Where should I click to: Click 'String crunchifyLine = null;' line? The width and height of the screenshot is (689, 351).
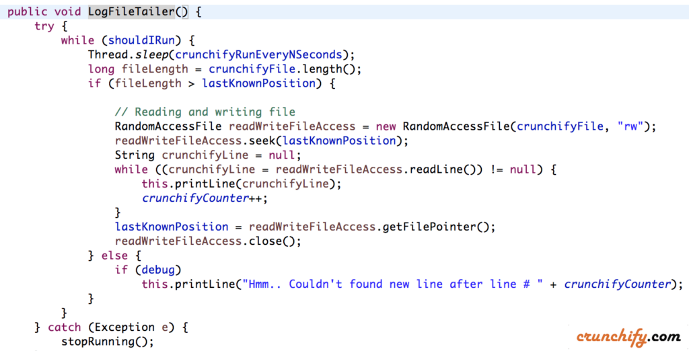click(208, 155)
